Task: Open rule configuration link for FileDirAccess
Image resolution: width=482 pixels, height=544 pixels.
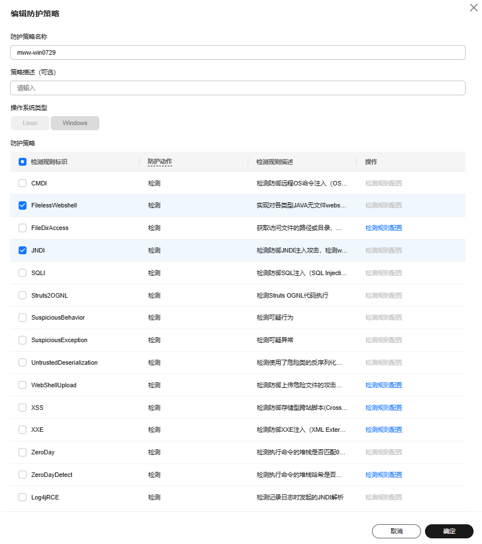Action: click(384, 228)
